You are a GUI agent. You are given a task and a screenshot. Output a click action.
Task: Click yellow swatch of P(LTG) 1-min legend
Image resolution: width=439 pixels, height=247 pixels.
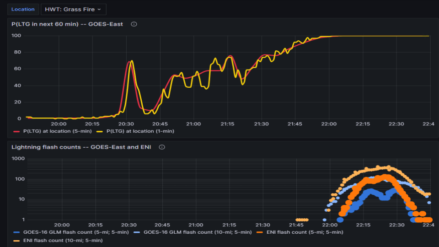coord(101,131)
